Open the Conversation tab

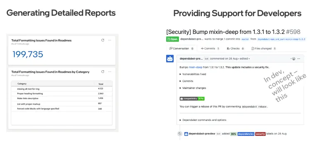click(x=181, y=48)
